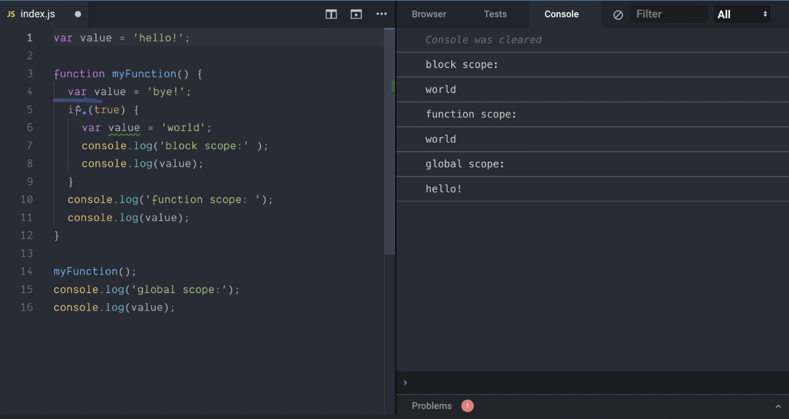
Task: Click the console prompt chevron icon
Action: [405, 383]
